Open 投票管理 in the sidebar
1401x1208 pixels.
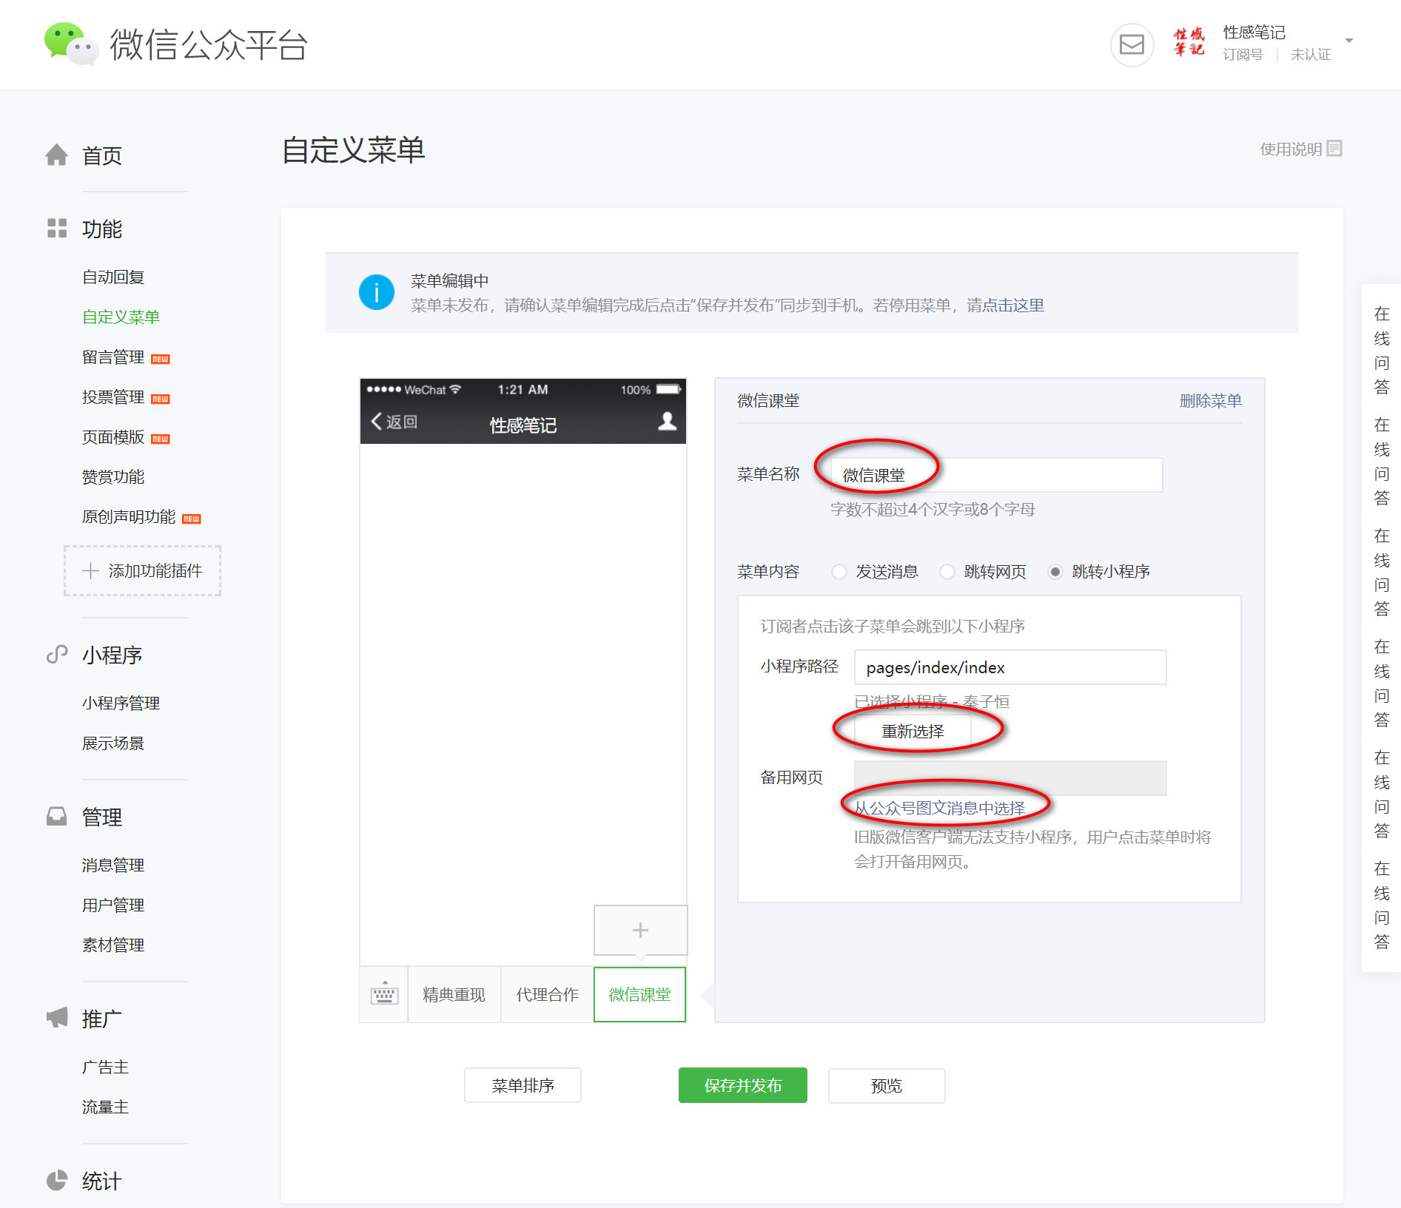point(113,397)
